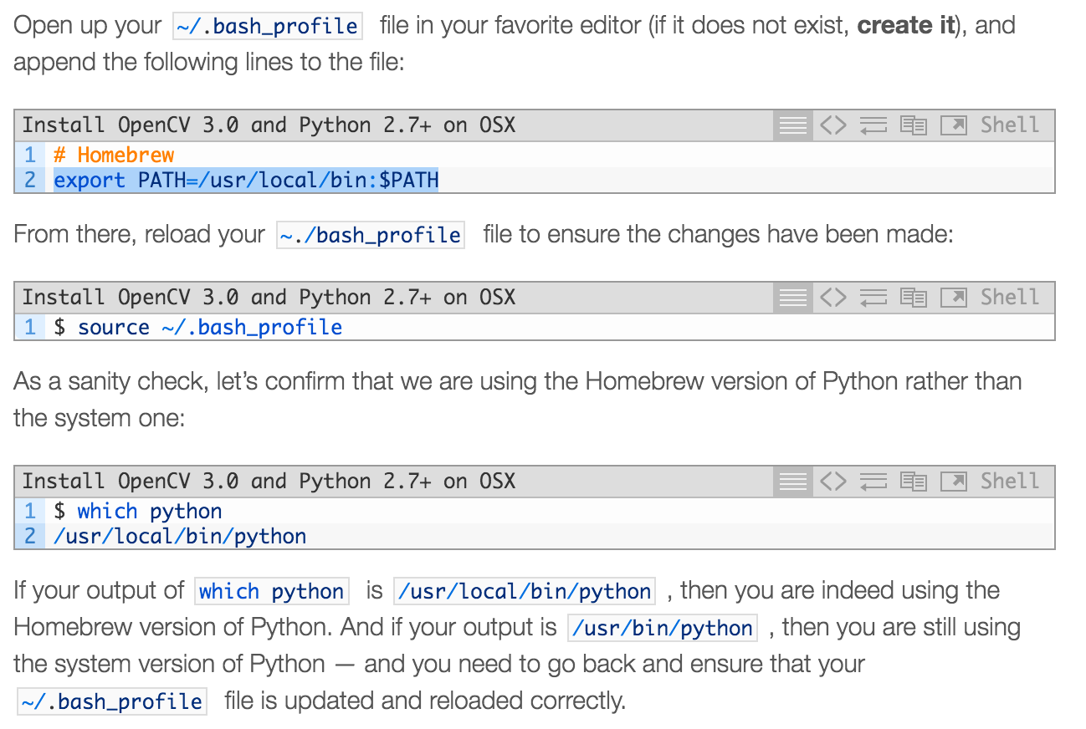Image resolution: width=1086 pixels, height=729 pixels.
Task: Copy code from the Homebrew export PATH block
Action: pyautogui.click(x=914, y=125)
